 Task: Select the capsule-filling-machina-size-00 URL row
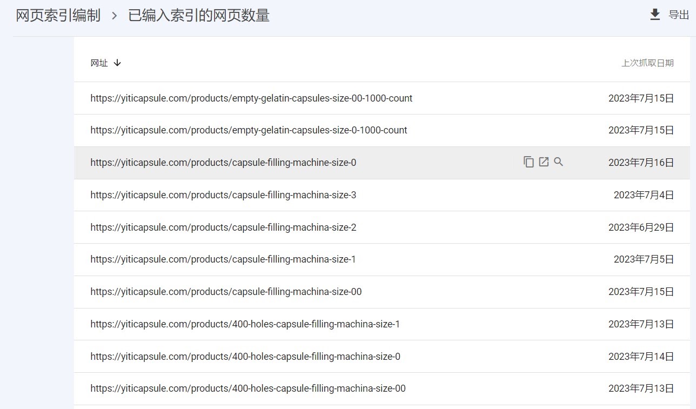(382, 292)
